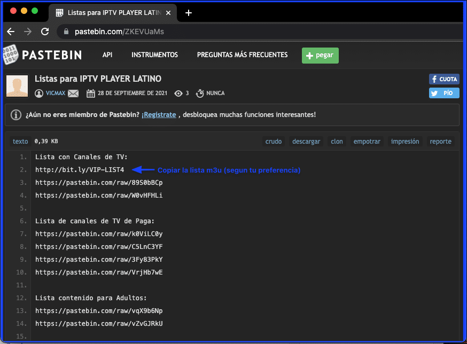The image size is (467, 344).
Task: Click the calendar icon beside the paste date
Action: (91, 92)
